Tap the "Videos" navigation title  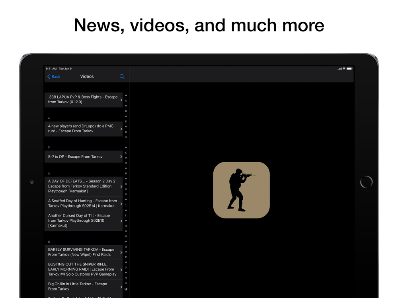click(x=87, y=77)
